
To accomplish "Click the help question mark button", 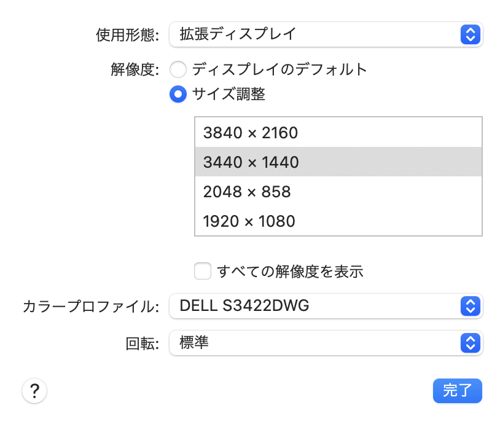I will (x=34, y=390).
